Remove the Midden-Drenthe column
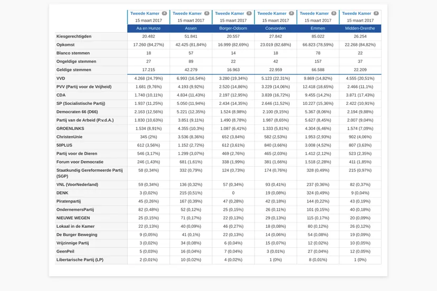This screenshot has height=291, width=437. pyautogui.click(x=376, y=14)
